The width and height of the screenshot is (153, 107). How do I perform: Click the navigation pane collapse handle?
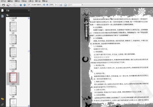tap(31, 57)
